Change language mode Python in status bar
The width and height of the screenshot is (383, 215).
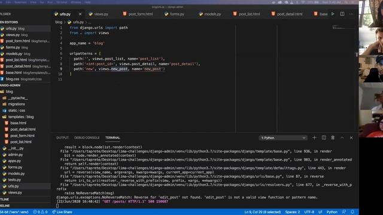click(332, 212)
